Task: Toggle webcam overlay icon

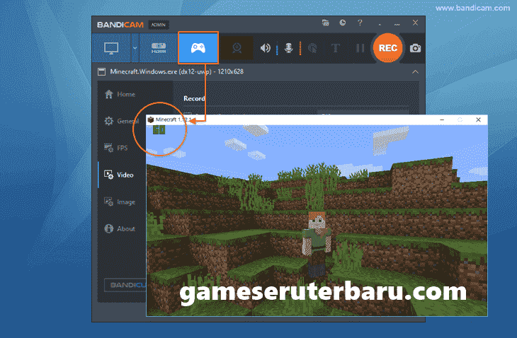Action: [237, 48]
